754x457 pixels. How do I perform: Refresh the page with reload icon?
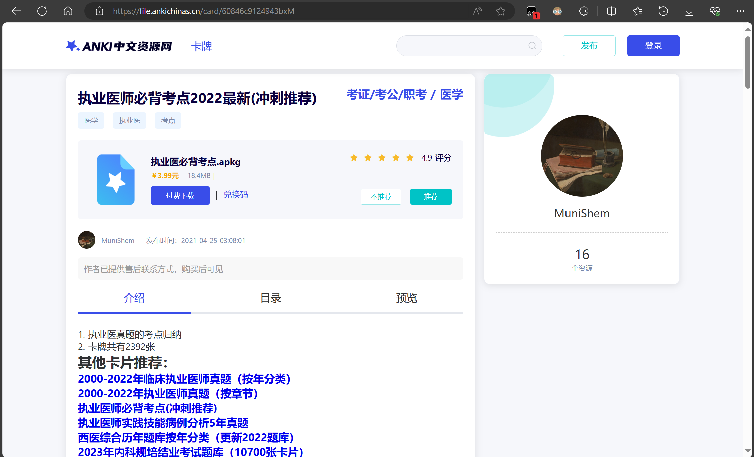coord(42,11)
